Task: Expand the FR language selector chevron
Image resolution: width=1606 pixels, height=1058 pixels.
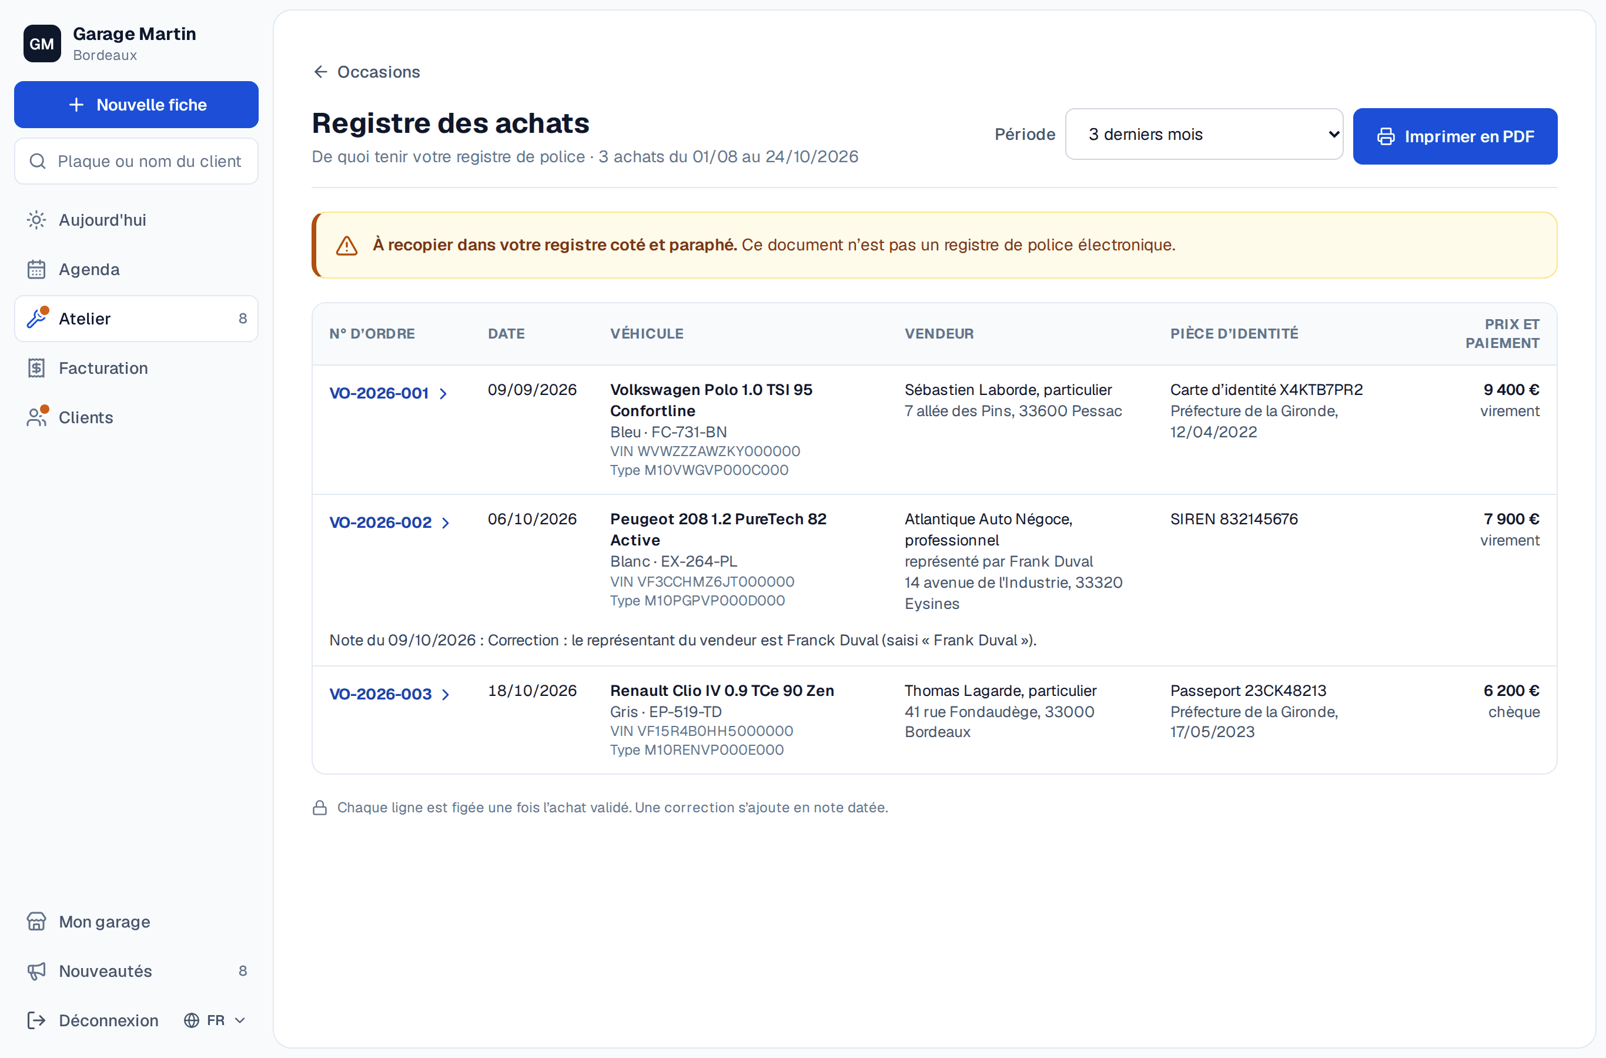Action: [240, 1020]
